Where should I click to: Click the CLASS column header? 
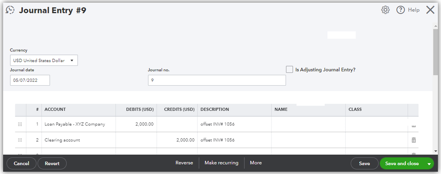[377, 110]
